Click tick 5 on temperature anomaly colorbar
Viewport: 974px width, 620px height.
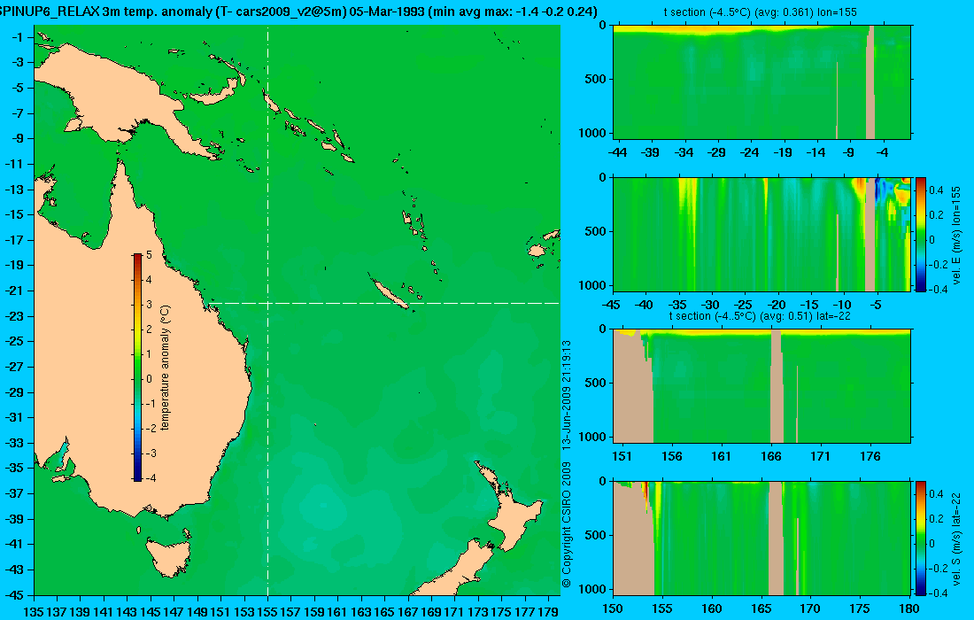(149, 255)
